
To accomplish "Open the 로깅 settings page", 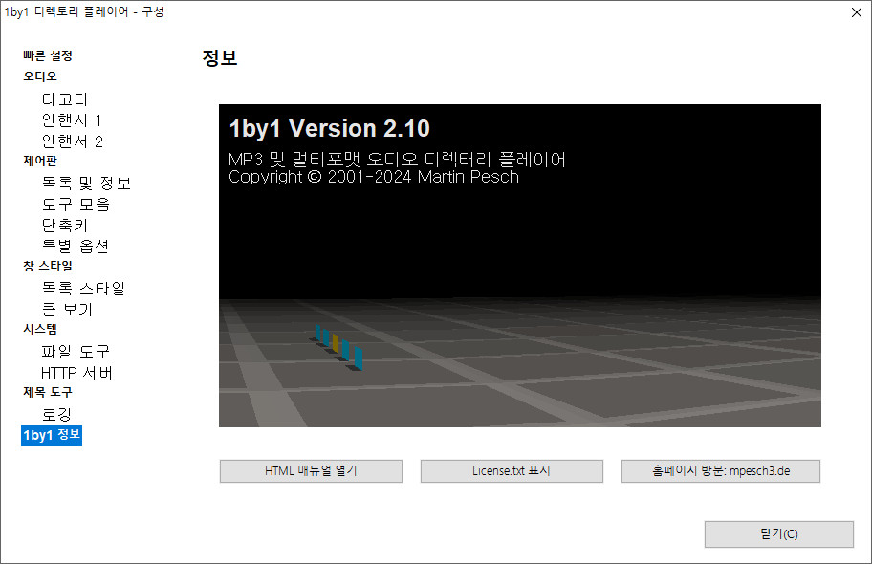I will pos(56,414).
